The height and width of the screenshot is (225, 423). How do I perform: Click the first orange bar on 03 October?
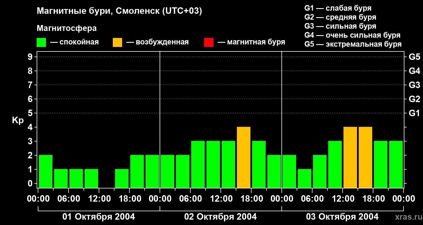(x=350, y=157)
